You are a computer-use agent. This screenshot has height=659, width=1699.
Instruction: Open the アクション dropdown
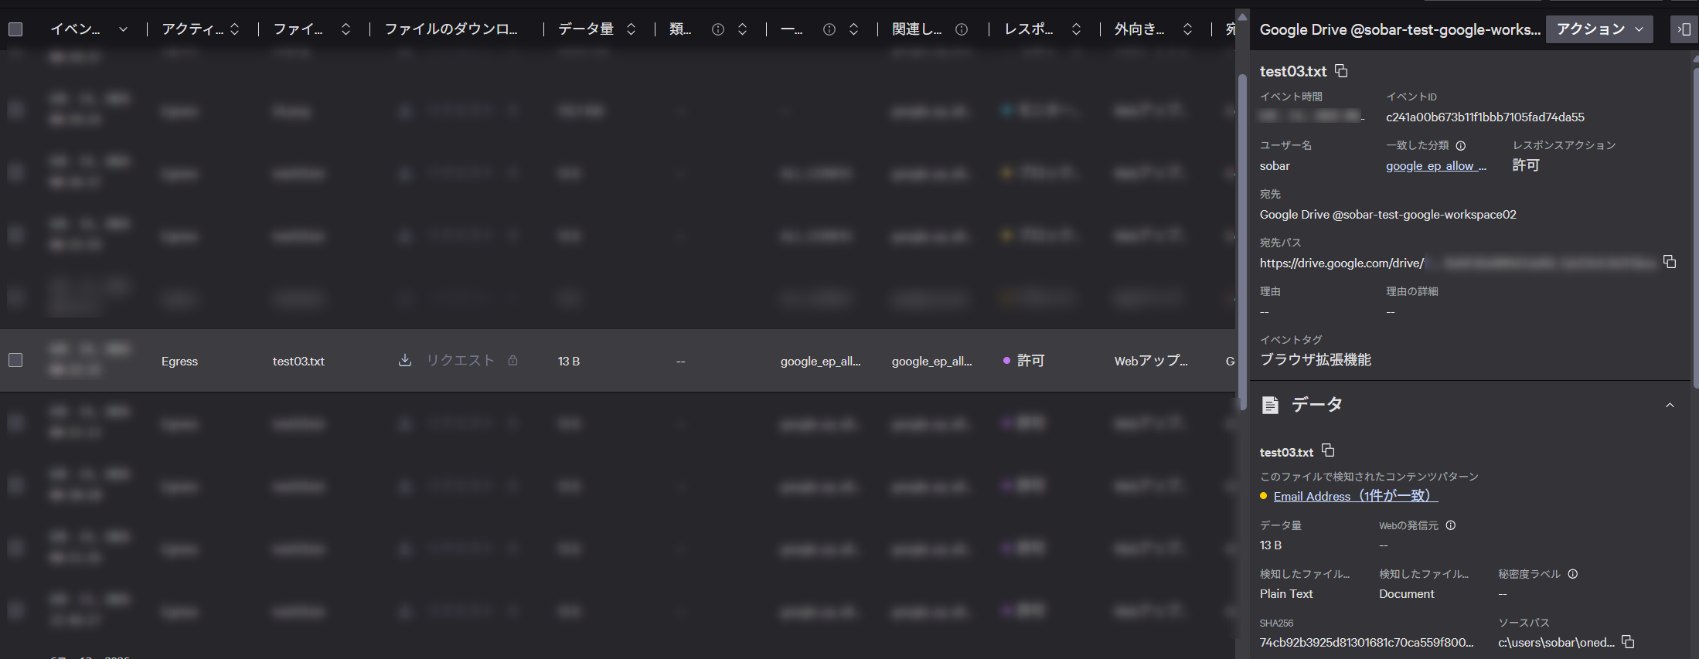tap(1599, 29)
